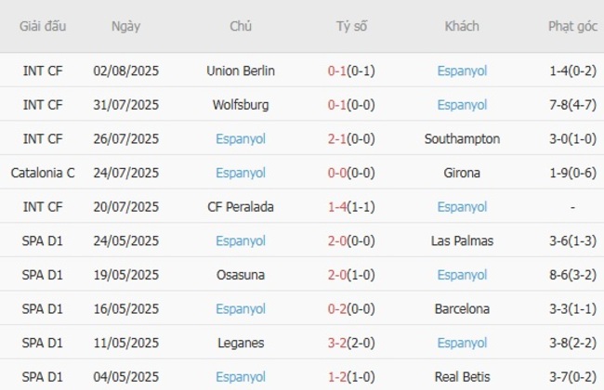The image size is (604, 390).
Task: Click the Barcelona team name
Action: [x=462, y=308]
